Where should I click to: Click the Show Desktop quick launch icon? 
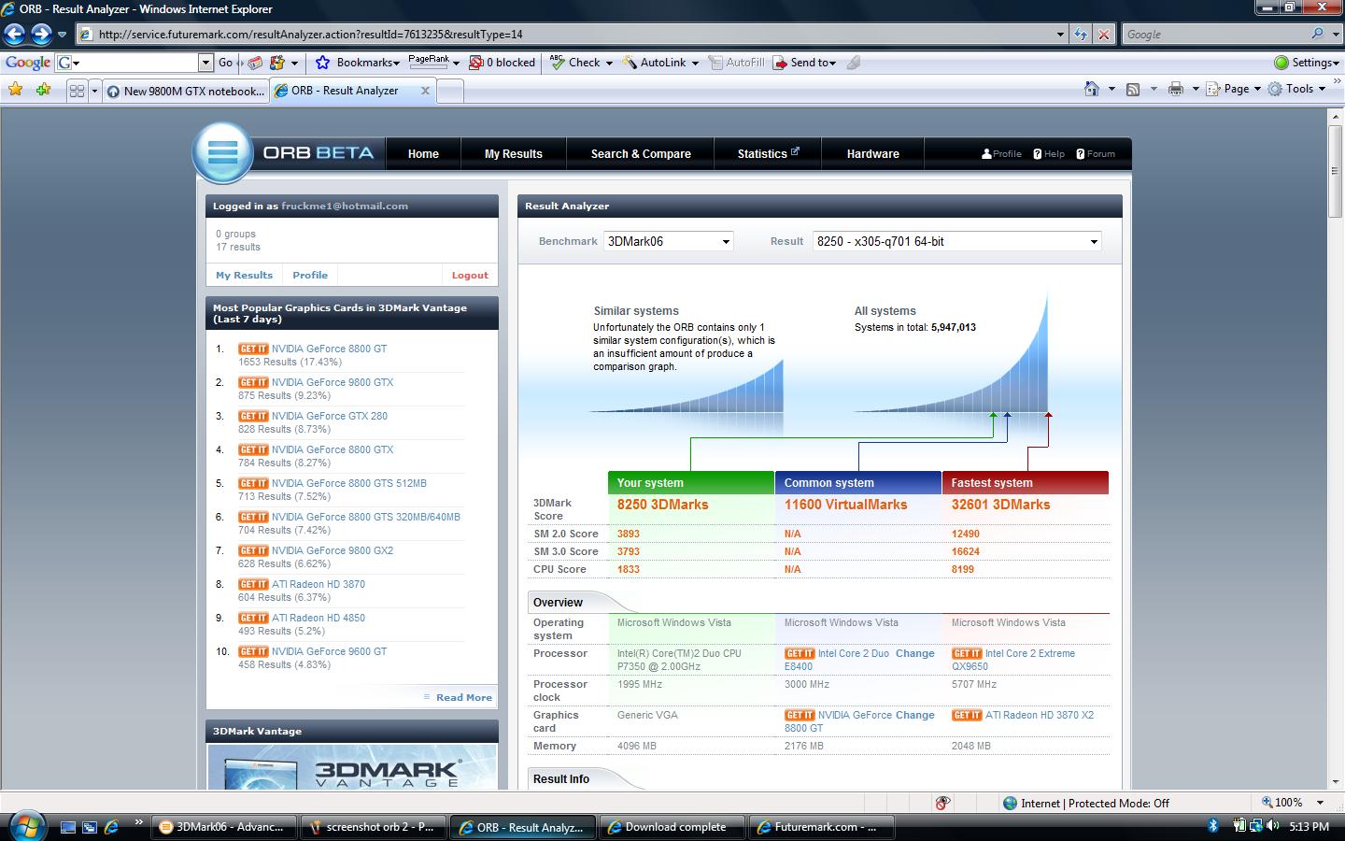click(x=67, y=827)
